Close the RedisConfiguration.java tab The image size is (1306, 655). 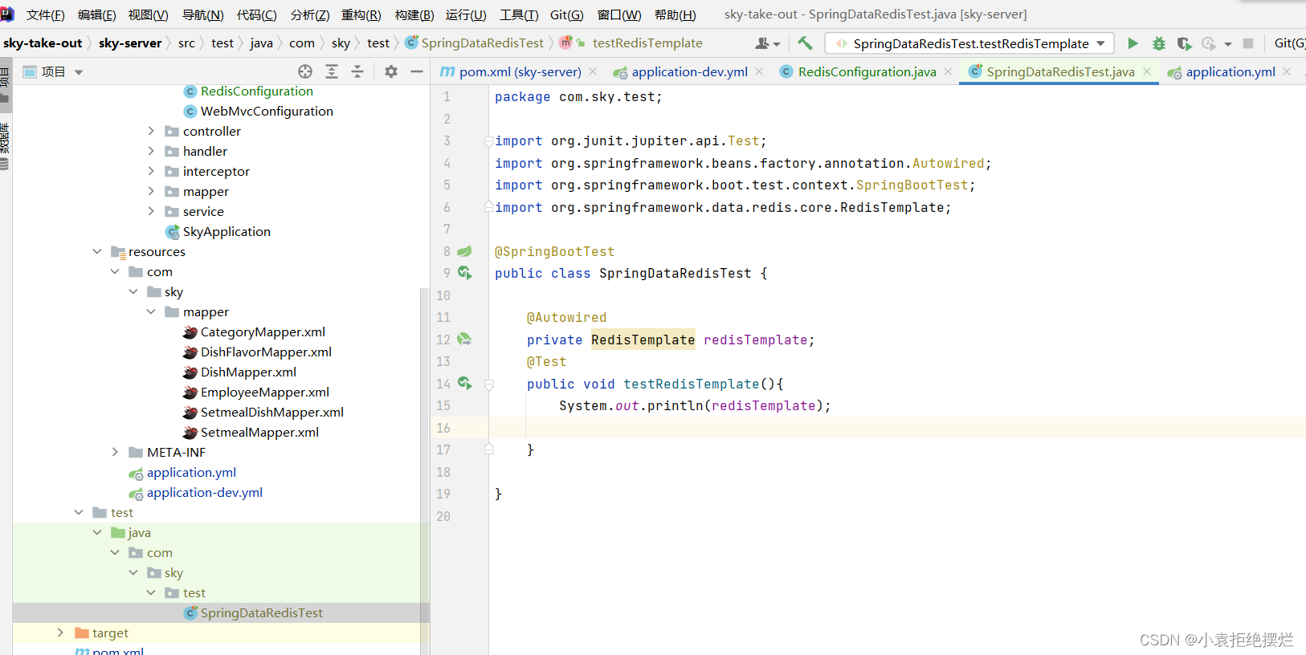(948, 71)
